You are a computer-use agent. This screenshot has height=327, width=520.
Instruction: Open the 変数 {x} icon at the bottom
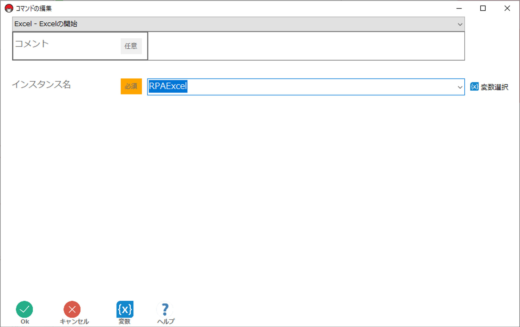[x=125, y=309]
